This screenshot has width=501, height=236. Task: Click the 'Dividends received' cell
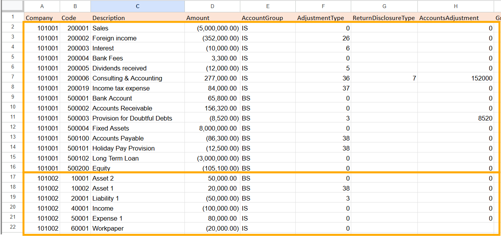coord(138,68)
